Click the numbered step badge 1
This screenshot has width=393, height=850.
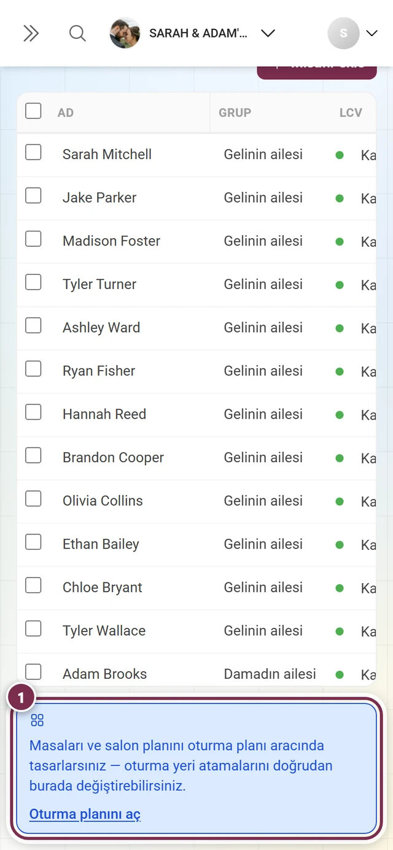21,698
